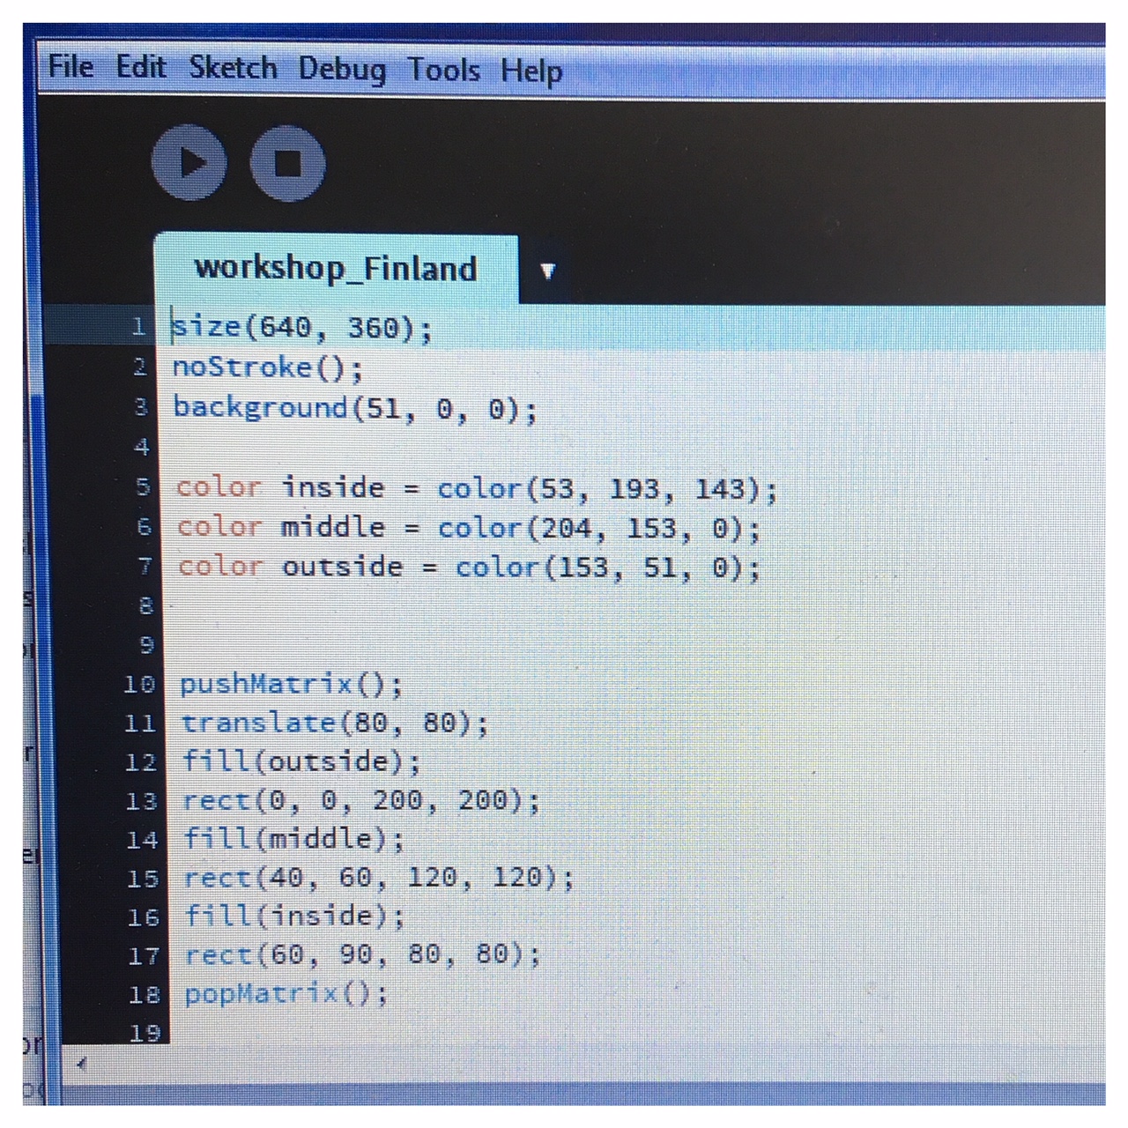Open the File menu
Image resolution: width=1128 pixels, height=1128 pixels.
pyautogui.click(x=70, y=66)
